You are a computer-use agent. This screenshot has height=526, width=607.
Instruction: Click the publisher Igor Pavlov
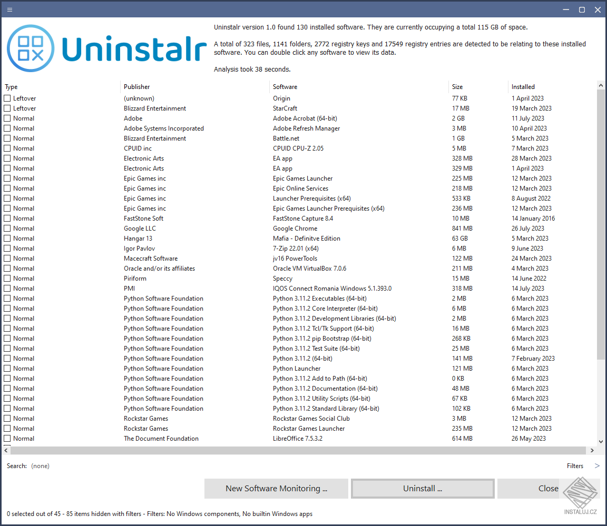139,249
